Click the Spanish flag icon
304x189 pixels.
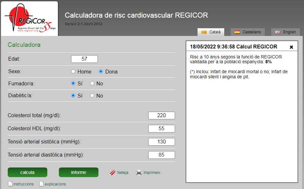pos(237,32)
